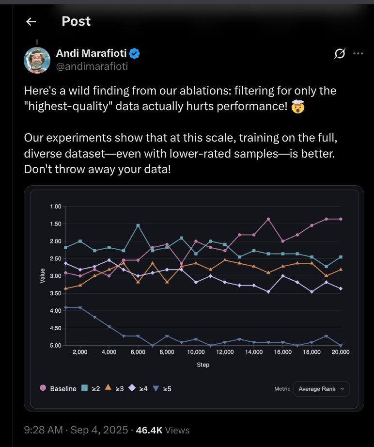The image size is (374, 447).
Task: Toggle the Baseline series in legend
Action: click(x=58, y=388)
